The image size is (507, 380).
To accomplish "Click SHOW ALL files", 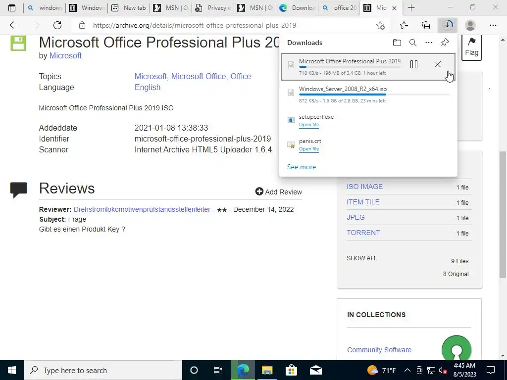I will (362, 258).
